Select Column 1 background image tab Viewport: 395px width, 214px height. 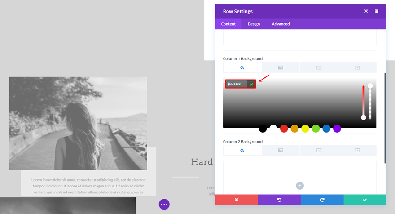click(319, 67)
